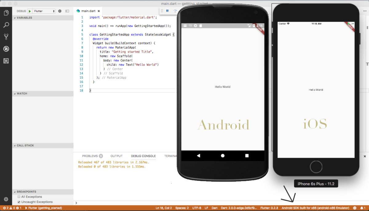Open the feedback smiley in status bar
The height and width of the screenshot is (211, 369).
(x=355, y=208)
